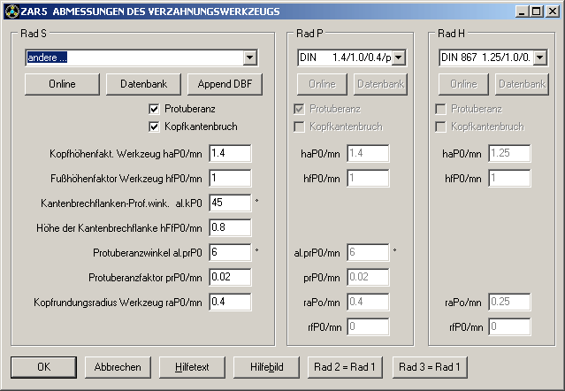Screen dimensions: 565x391
Task: Confirm the dialog with OK
Action: [43, 366]
